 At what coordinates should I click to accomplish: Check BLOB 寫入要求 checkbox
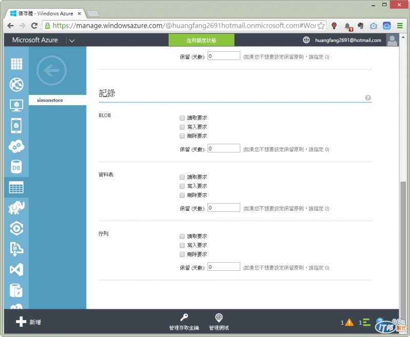182,127
